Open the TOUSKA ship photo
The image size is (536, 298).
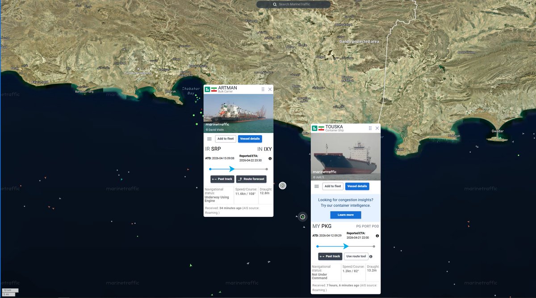point(346,157)
